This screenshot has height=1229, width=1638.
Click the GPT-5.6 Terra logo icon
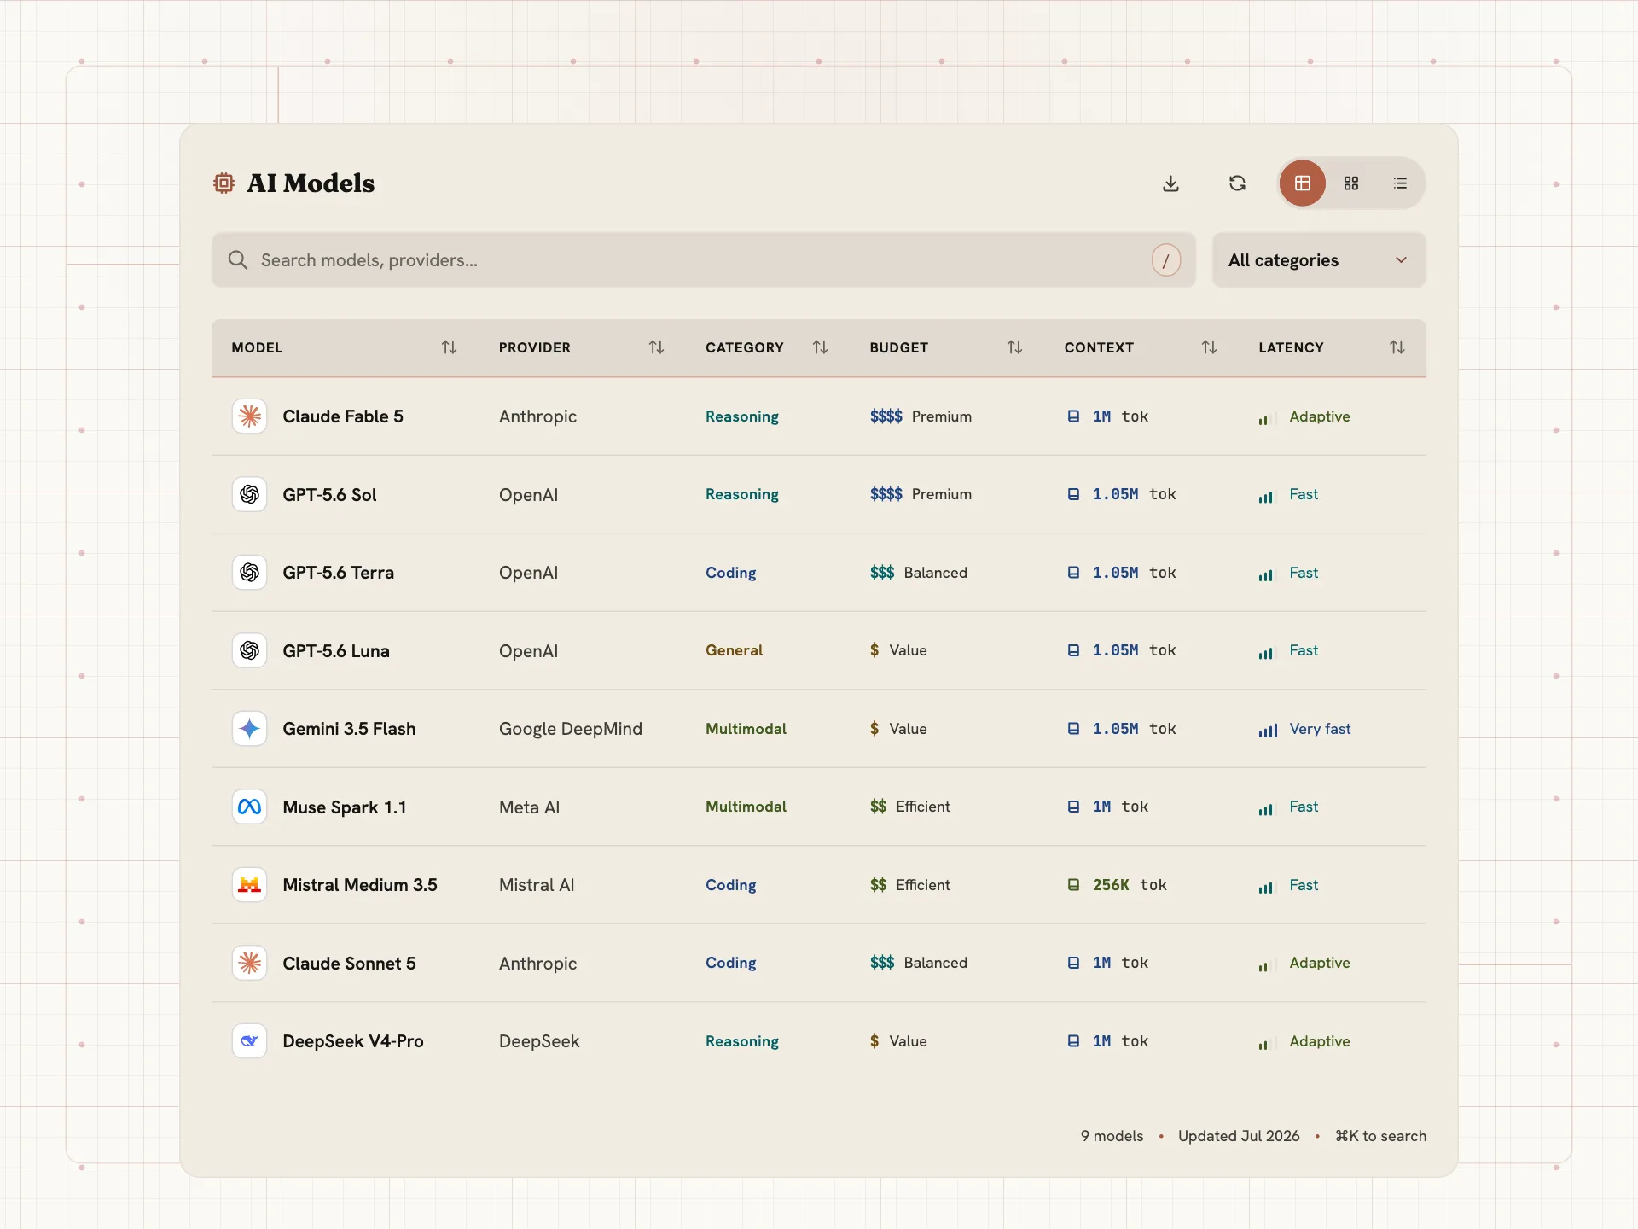pos(249,573)
